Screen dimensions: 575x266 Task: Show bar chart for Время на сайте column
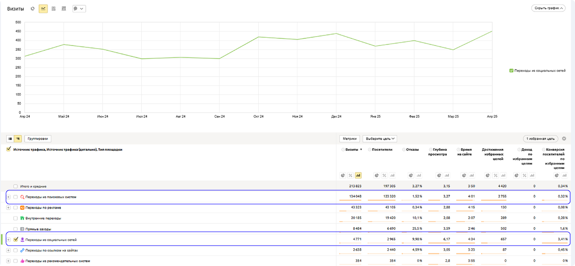coord(471,175)
